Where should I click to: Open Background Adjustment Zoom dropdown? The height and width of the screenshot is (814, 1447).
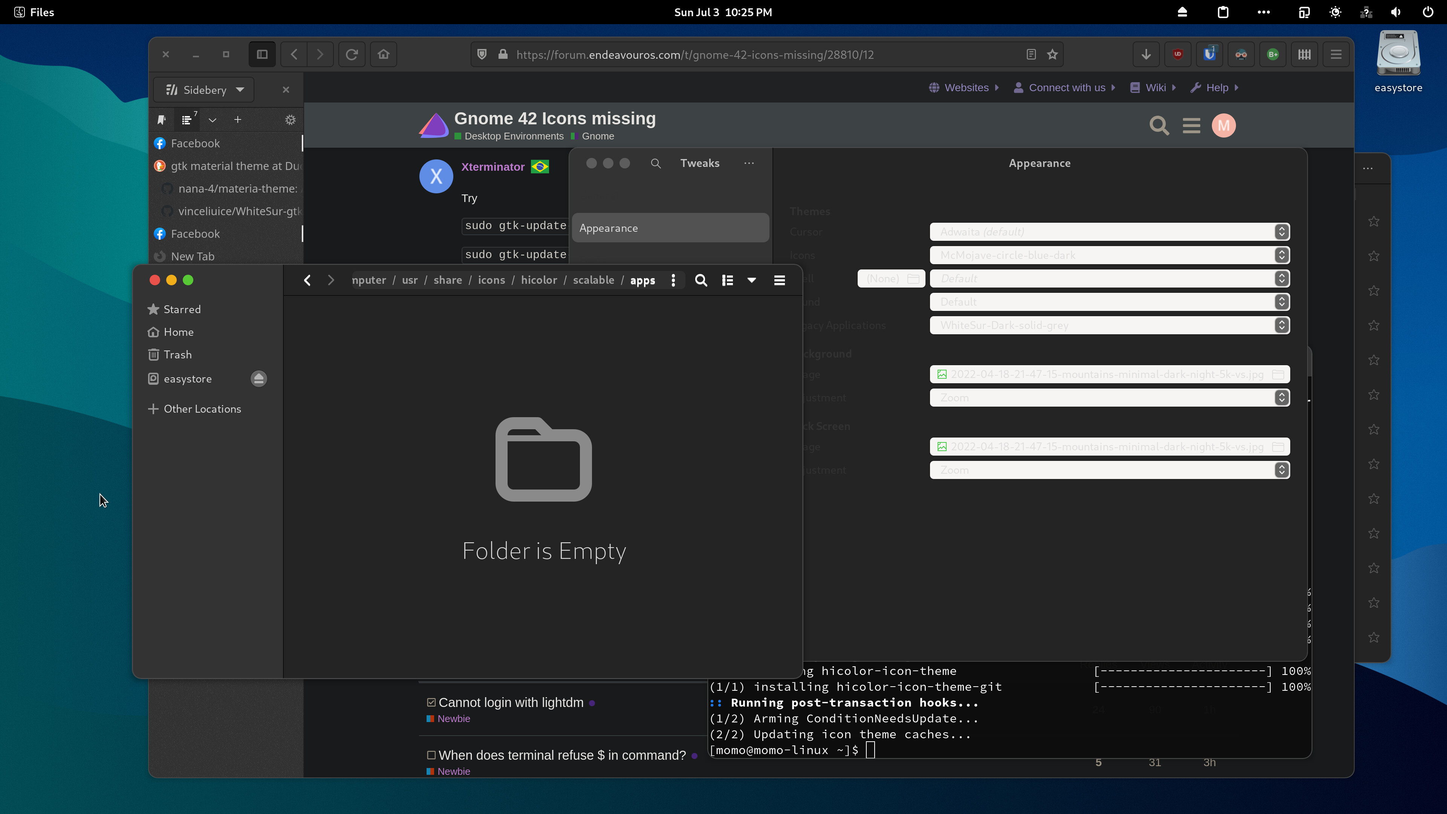(x=1109, y=398)
